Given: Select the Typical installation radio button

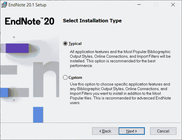Looking at the screenshot, I should (65, 43).
